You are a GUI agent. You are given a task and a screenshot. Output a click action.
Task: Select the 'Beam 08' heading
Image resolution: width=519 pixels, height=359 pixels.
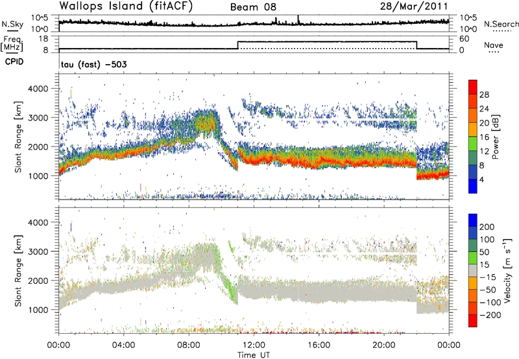click(253, 7)
